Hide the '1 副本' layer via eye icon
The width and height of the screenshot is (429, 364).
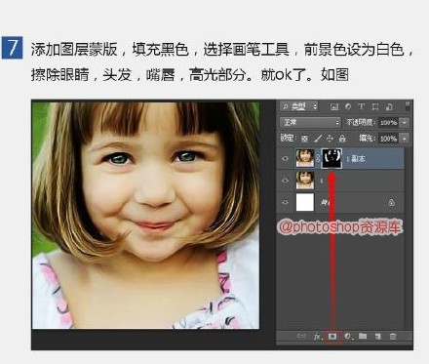click(286, 159)
